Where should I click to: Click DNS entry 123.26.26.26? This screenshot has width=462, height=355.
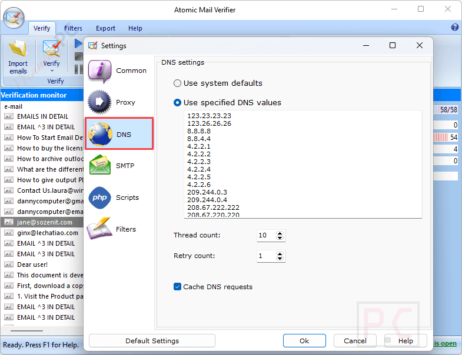tap(209, 123)
